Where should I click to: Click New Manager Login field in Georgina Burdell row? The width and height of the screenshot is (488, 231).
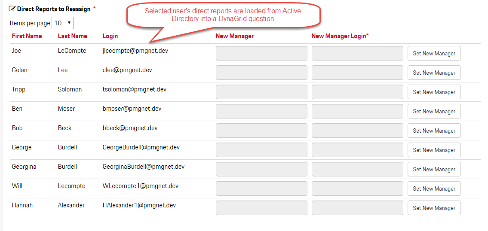click(357, 169)
